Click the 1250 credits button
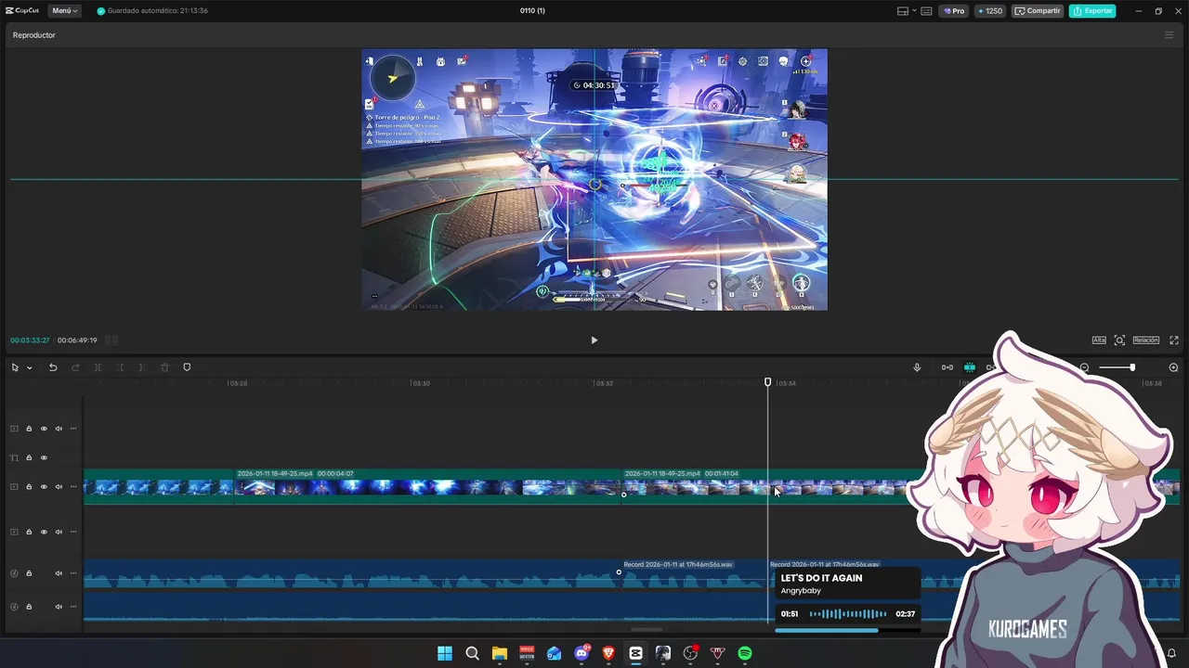The width and height of the screenshot is (1189, 668). click(x=990, y=11)
